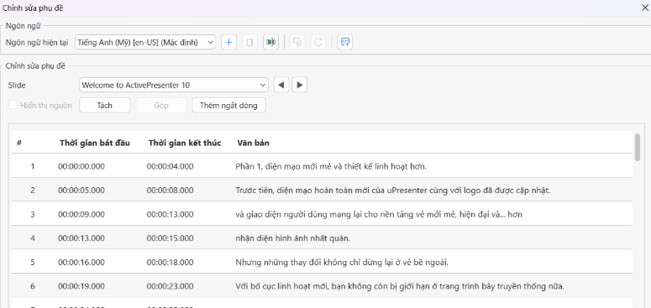The width and height of the screenshot is (651, 308).
Task: Click the subtitle list vertical scrollbar thumb
Action: click(x=638, y=147)
